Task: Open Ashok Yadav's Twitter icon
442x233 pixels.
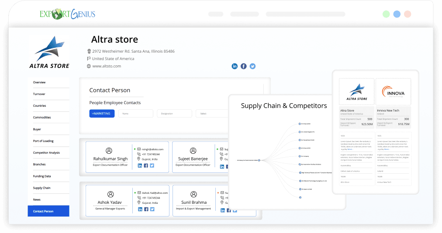Action: coord(152,209)
